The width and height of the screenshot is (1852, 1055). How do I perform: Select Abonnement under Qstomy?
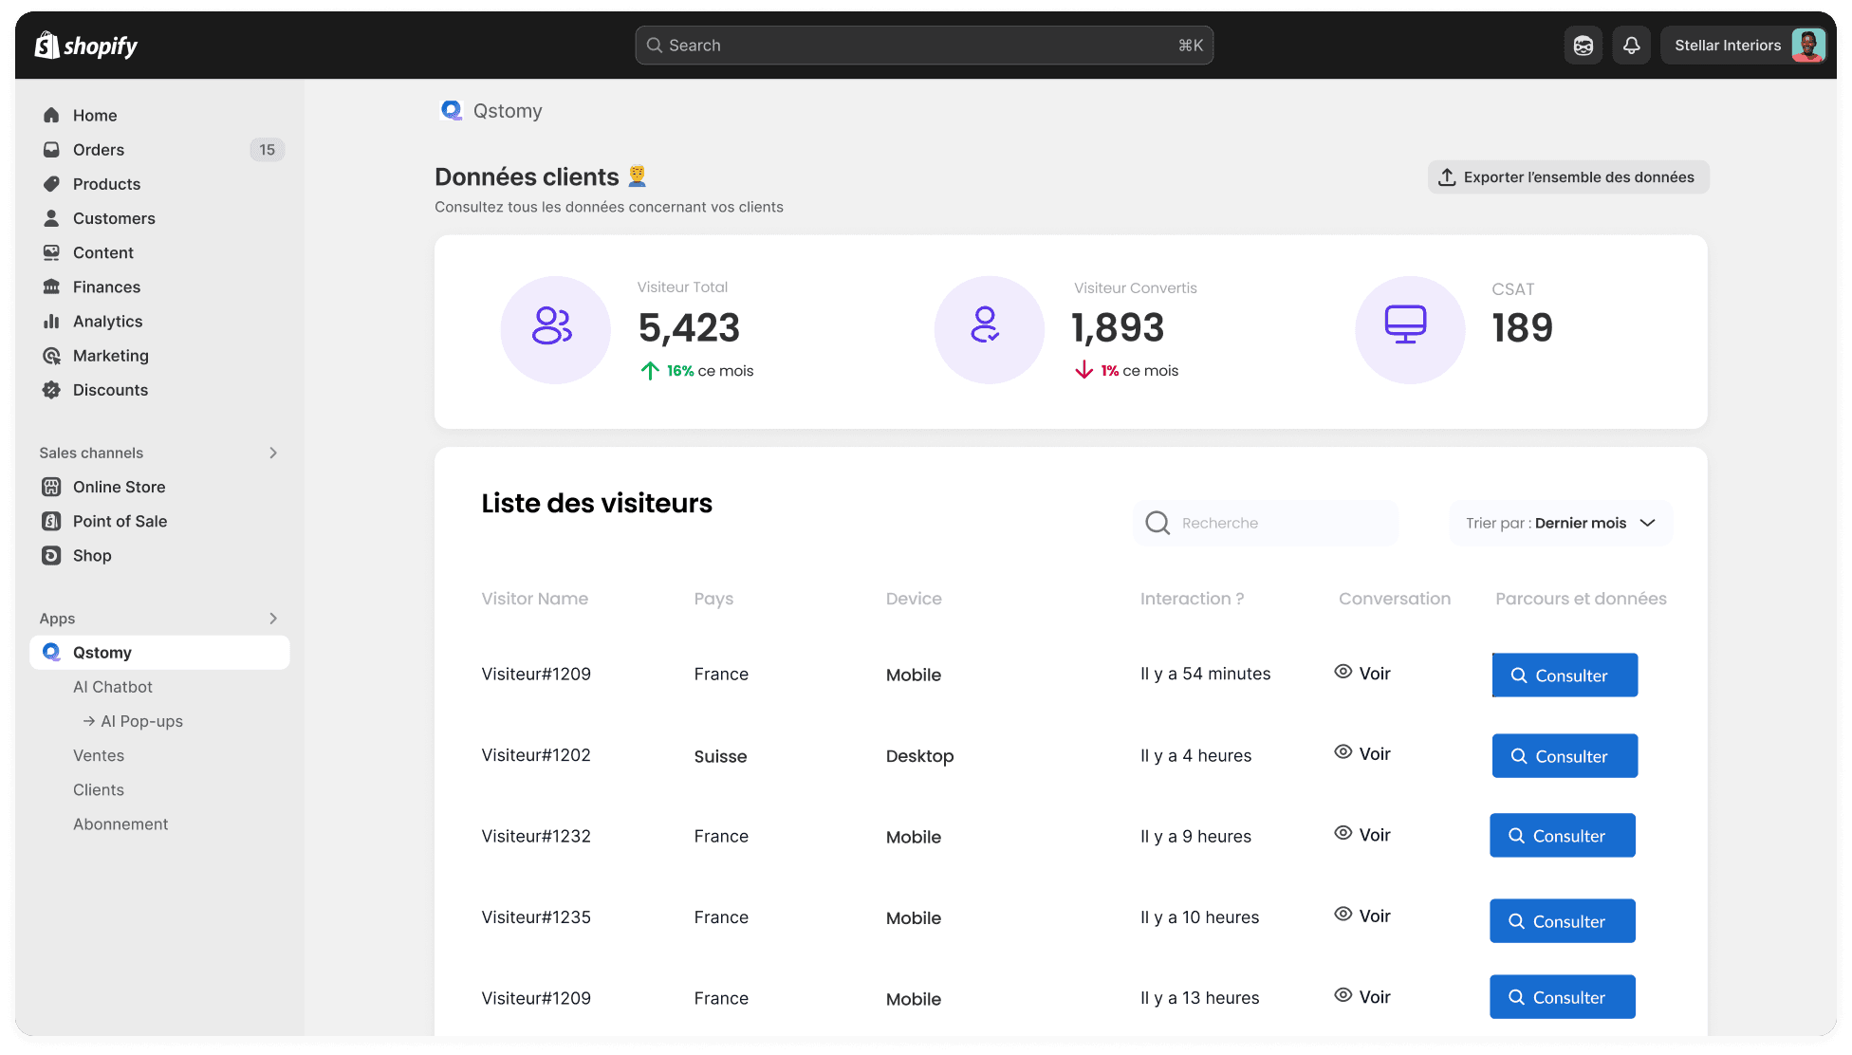point(120,824)
